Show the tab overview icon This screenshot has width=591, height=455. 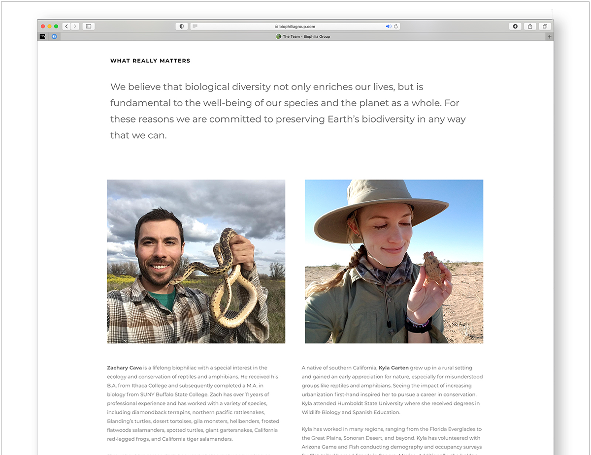point(545,27)
